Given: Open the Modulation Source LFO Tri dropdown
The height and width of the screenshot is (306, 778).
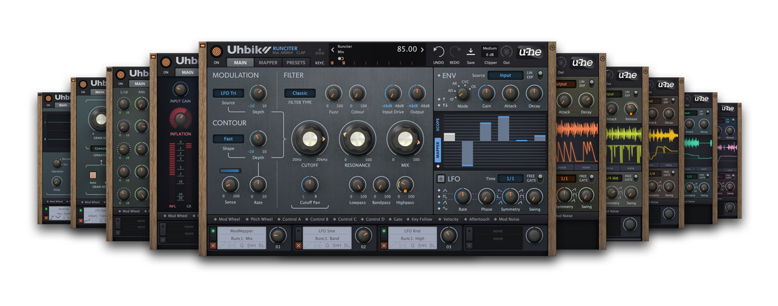Looking at the screenshot, I should 228,93.
